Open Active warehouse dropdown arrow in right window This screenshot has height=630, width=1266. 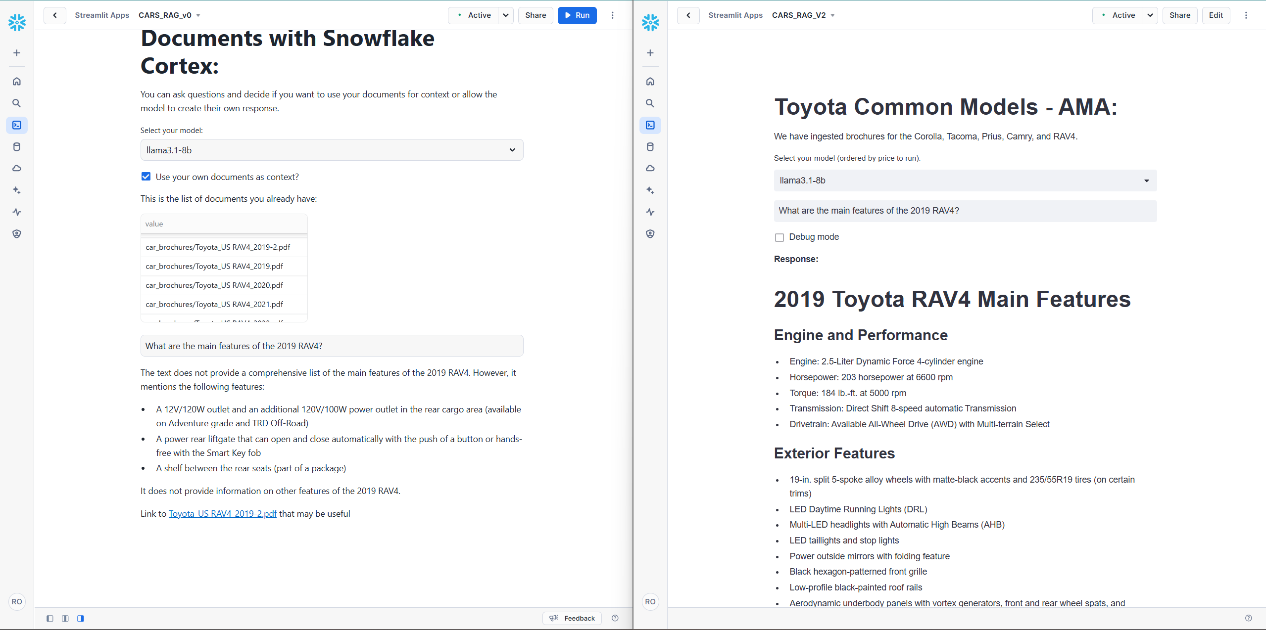(1150, 15)
